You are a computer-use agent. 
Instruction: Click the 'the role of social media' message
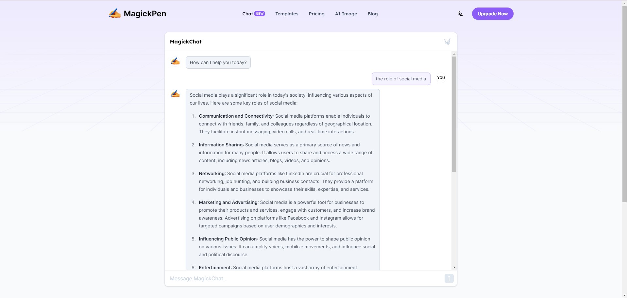(401, 79)
